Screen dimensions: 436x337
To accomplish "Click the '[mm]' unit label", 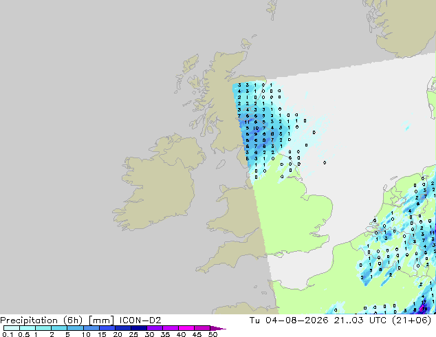I will point(102,320).
